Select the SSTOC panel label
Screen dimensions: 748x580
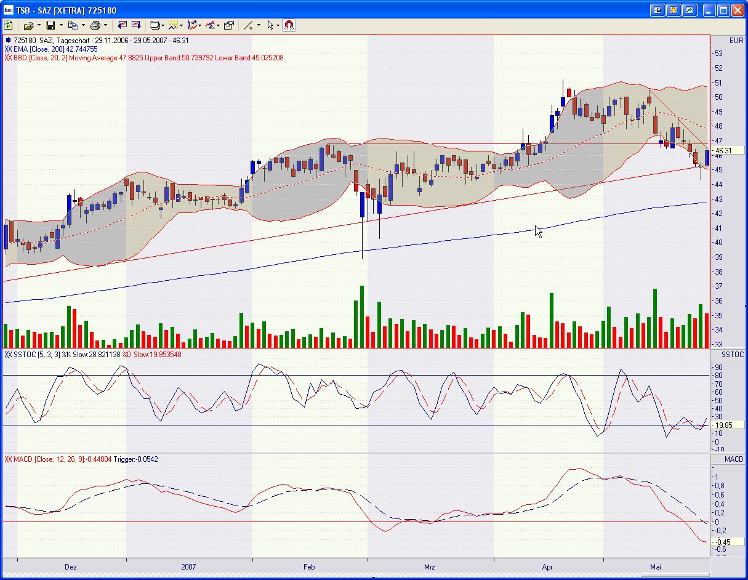(731, 354)
